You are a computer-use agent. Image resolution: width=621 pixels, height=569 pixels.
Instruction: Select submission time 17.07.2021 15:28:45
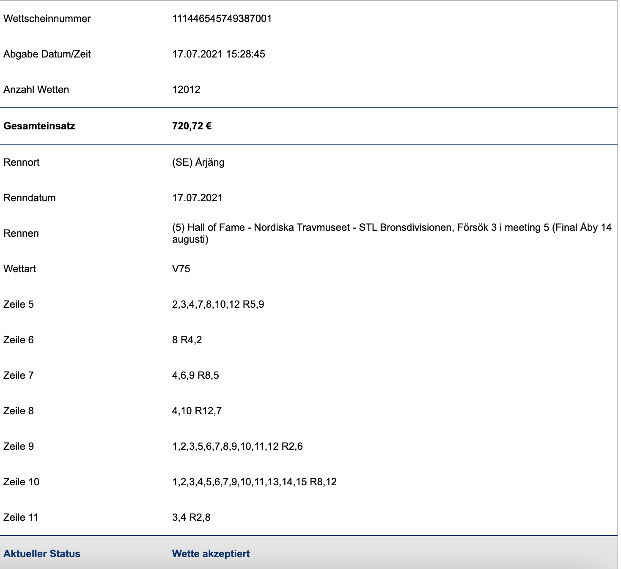pyautogui.click(x=219, y=54)
